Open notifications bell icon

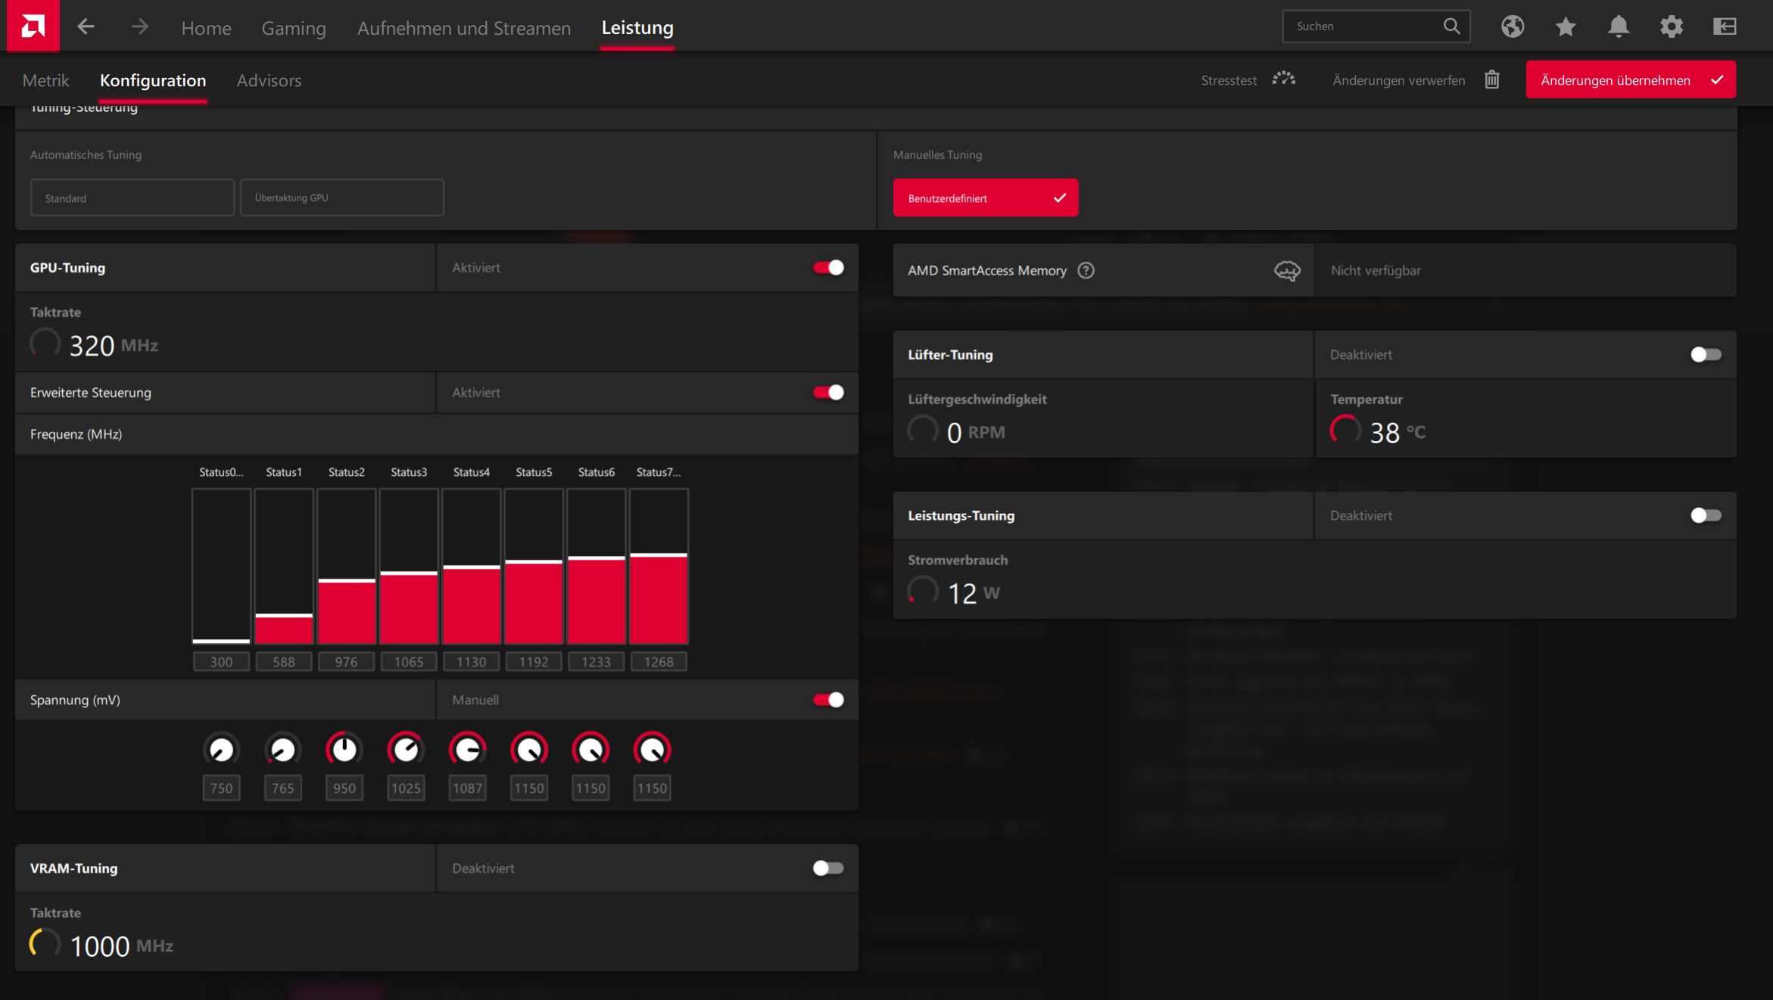point(1619,26)
